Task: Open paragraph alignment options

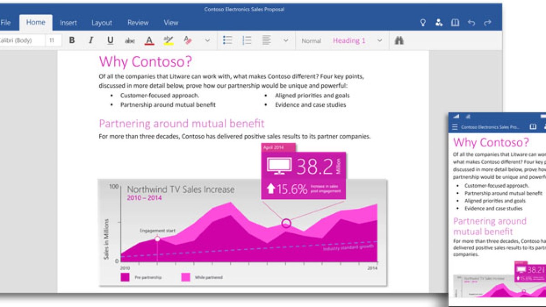Action: tap(267, 40)
